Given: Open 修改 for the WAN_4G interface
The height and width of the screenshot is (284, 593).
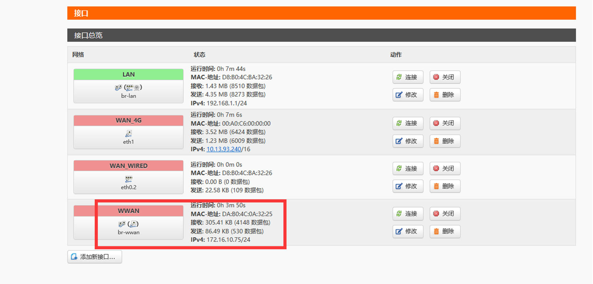Looking at the screenshot, I should coord(408,141).
